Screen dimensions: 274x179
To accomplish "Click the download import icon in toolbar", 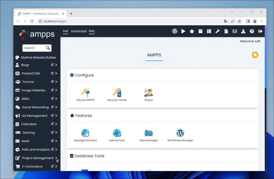I will (243, 31).
